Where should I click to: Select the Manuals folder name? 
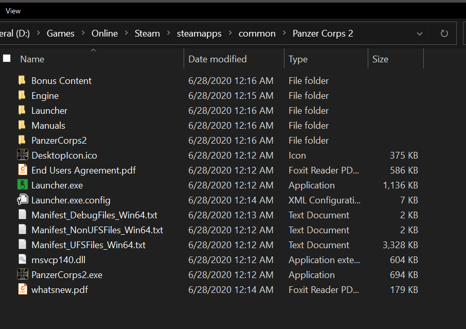click(48, 126)
